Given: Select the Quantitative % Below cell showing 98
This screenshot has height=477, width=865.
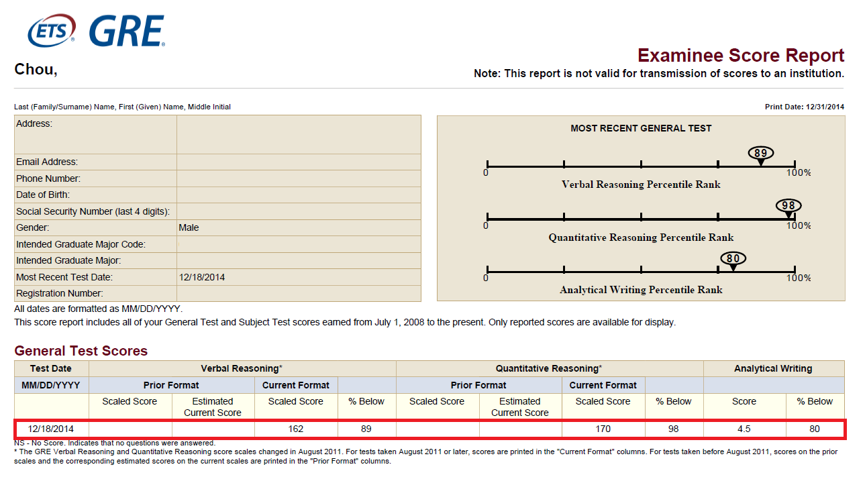Looking at the screenshot, I should coord(674,429).
